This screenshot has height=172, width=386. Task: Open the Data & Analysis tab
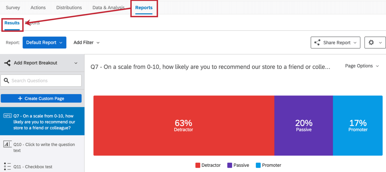(108, 8)
